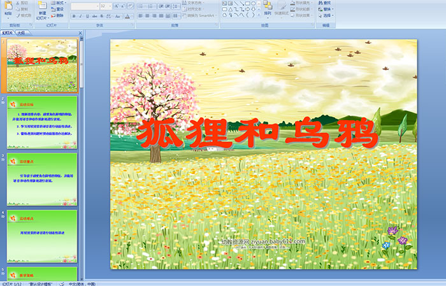Toggle Center text alignment
Screen dimensions: 446x286
point(147,16)
